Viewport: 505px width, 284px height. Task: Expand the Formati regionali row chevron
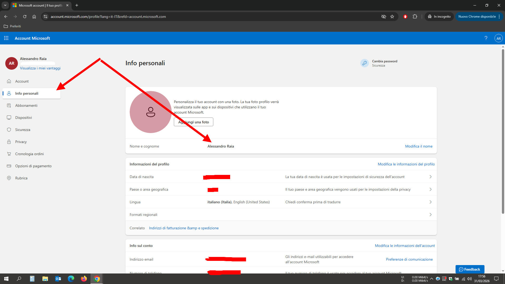point(431,215)
